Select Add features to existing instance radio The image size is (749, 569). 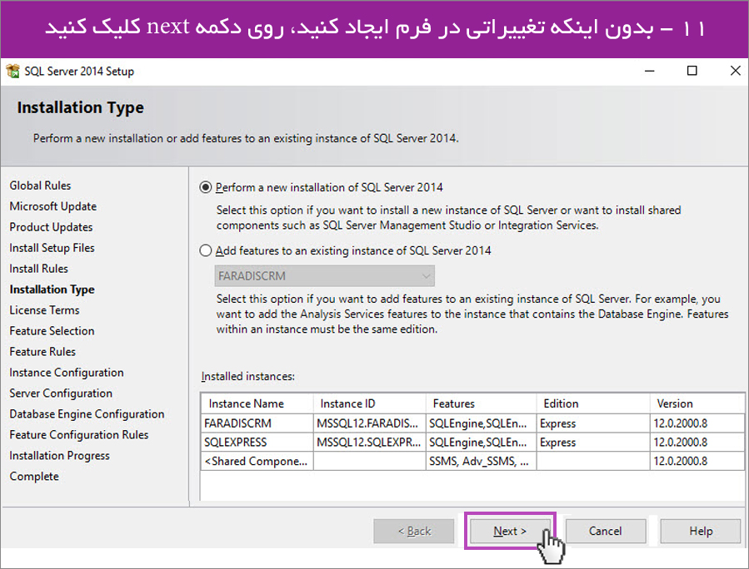coord(206,250)
